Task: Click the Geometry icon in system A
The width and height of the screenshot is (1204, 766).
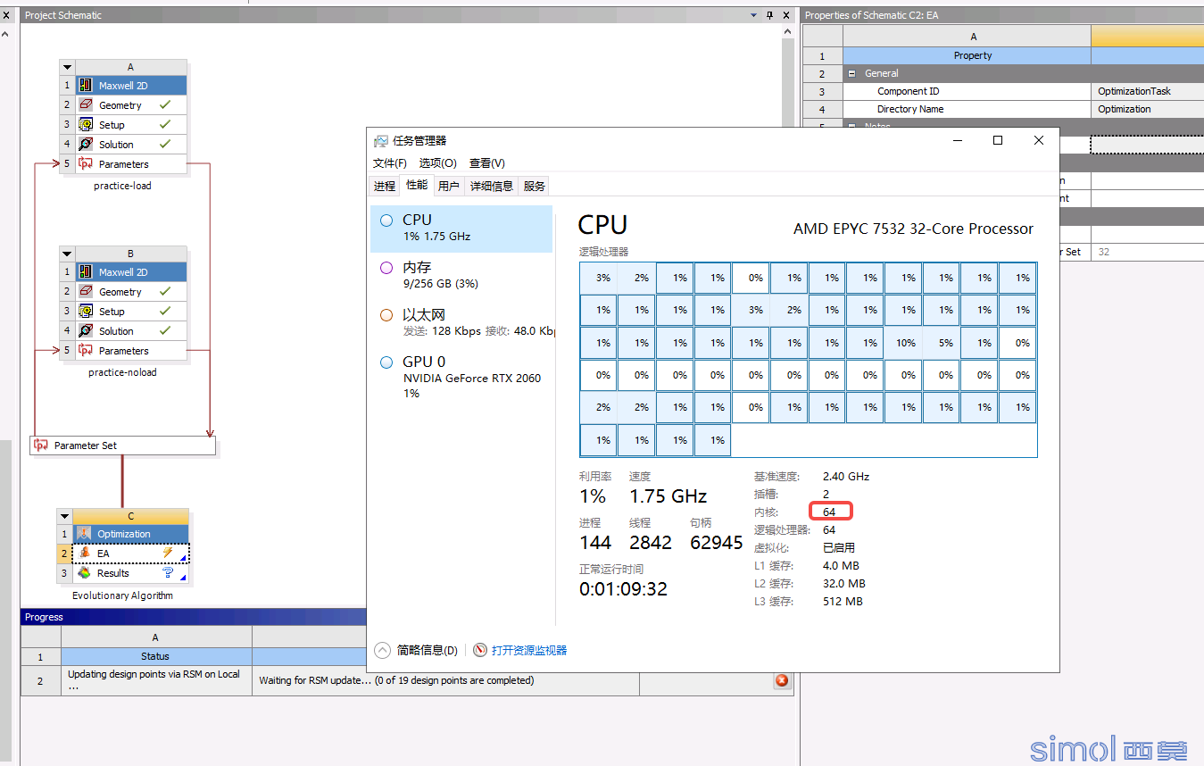Action: [86, 105]
